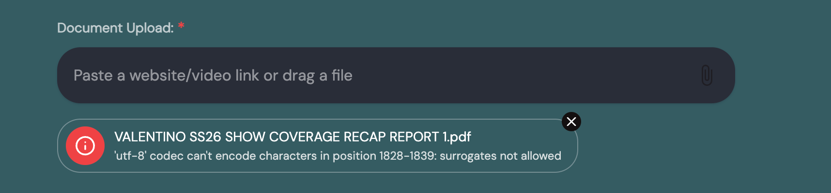This screenshot has height=193, width=831.
Task: Click the 'Paste a website/video link' placeholder
Action: coord(213,75)
